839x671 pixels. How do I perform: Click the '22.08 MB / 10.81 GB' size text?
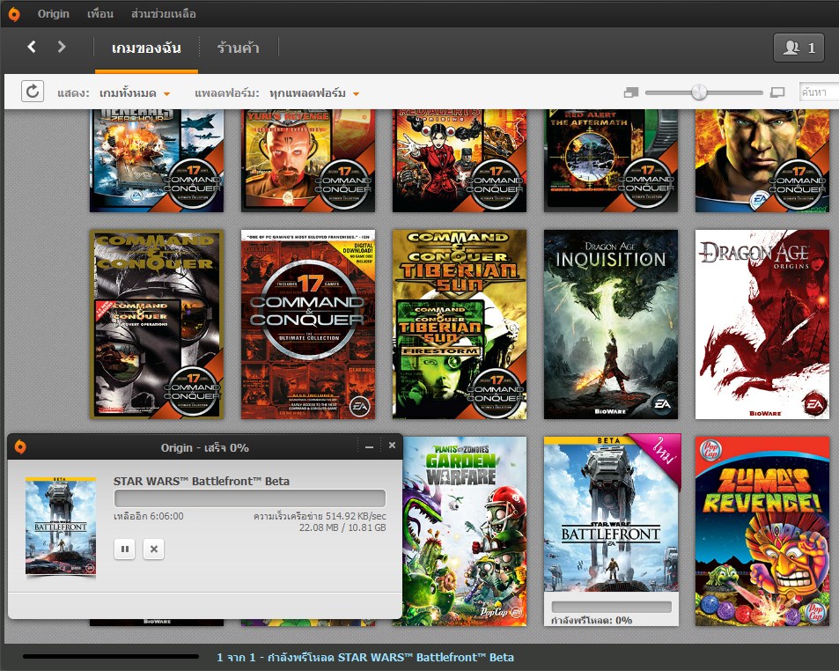click(x=342, y=527)
